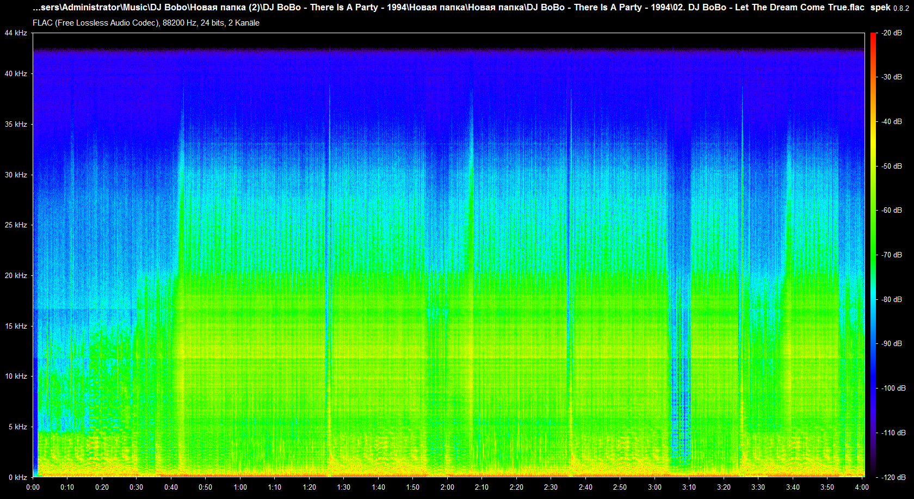
Task: Click the 0:00 start time label
Action: 33,487
